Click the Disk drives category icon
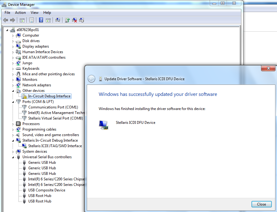 (x=18, y=41)
